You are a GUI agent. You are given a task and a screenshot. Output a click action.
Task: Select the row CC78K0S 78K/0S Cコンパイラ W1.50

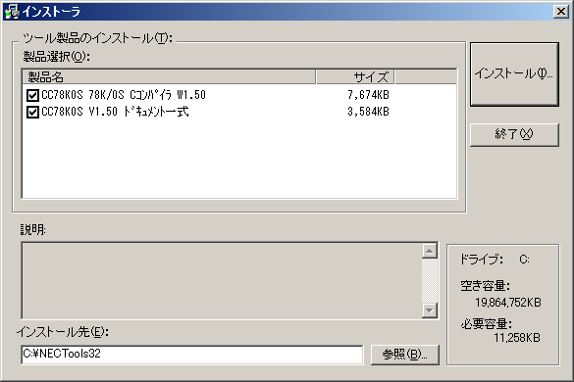click(239, 95)
